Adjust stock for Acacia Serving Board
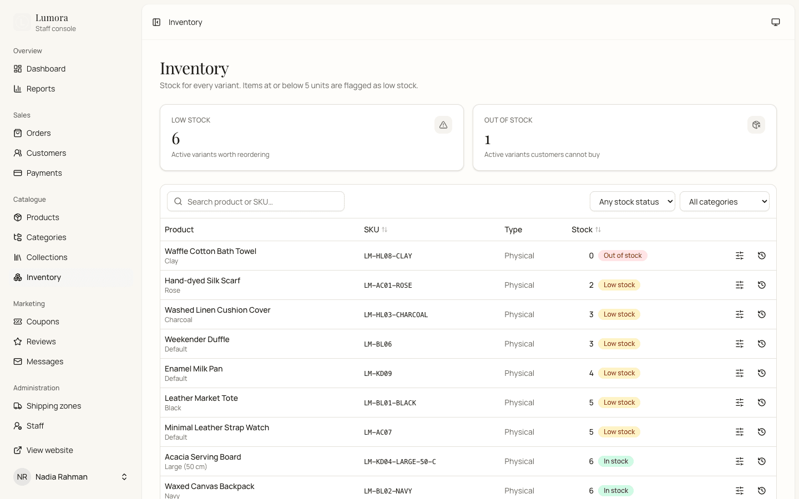This screenshot has width=799, height=499. 740,461
